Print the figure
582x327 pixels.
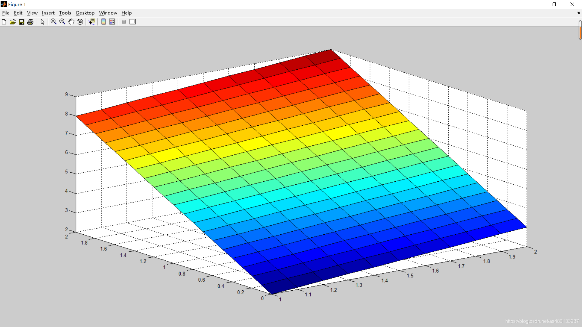click(30, 22)
